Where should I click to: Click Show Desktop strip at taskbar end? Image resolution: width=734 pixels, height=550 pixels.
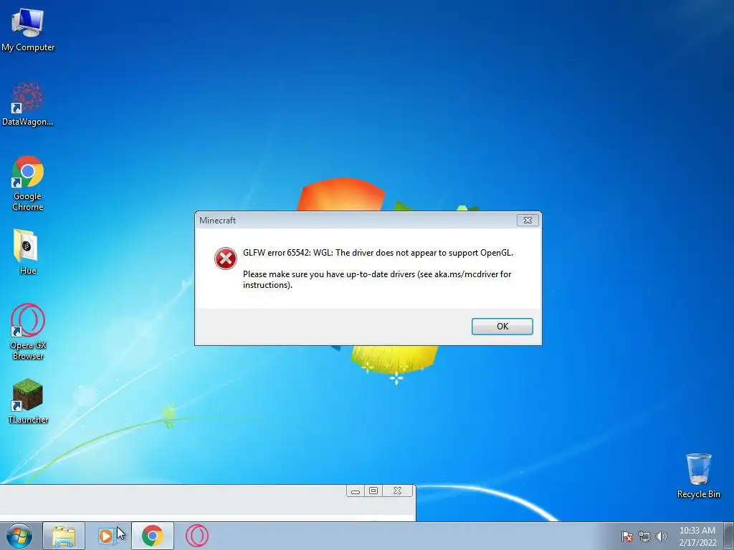pos(729,536)
